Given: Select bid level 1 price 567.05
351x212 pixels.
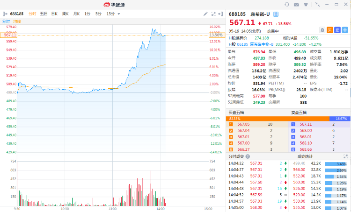Looking at the screenshot, I should point(243,124).
